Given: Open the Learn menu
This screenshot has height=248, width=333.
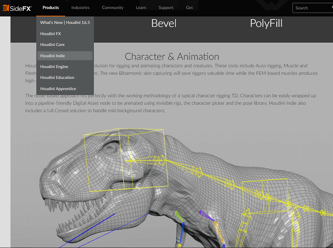Looking at the screenshot, I should tap(141, 7).
